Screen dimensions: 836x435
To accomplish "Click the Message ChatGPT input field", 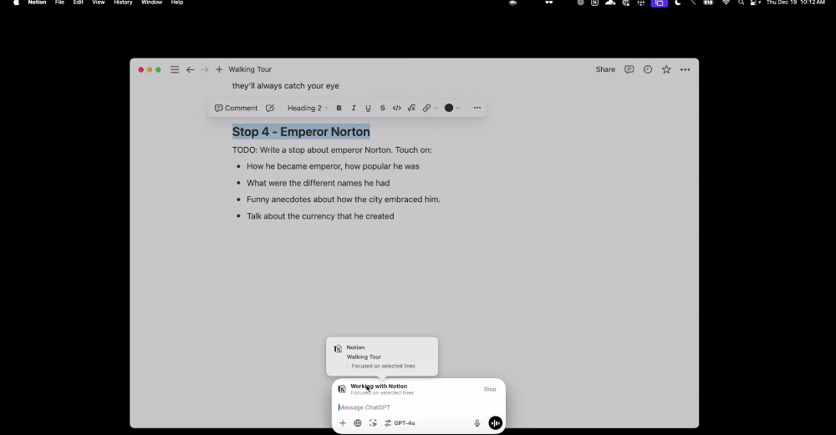I will (x=419, y=407).
